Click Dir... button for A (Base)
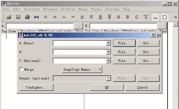This screenshot has height=109, width=179. click(148, 43)
